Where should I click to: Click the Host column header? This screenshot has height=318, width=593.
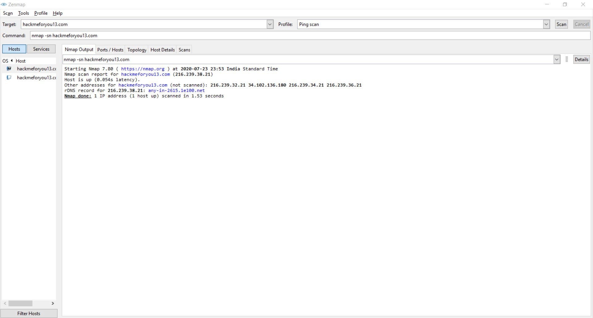(x=35, y=61)
